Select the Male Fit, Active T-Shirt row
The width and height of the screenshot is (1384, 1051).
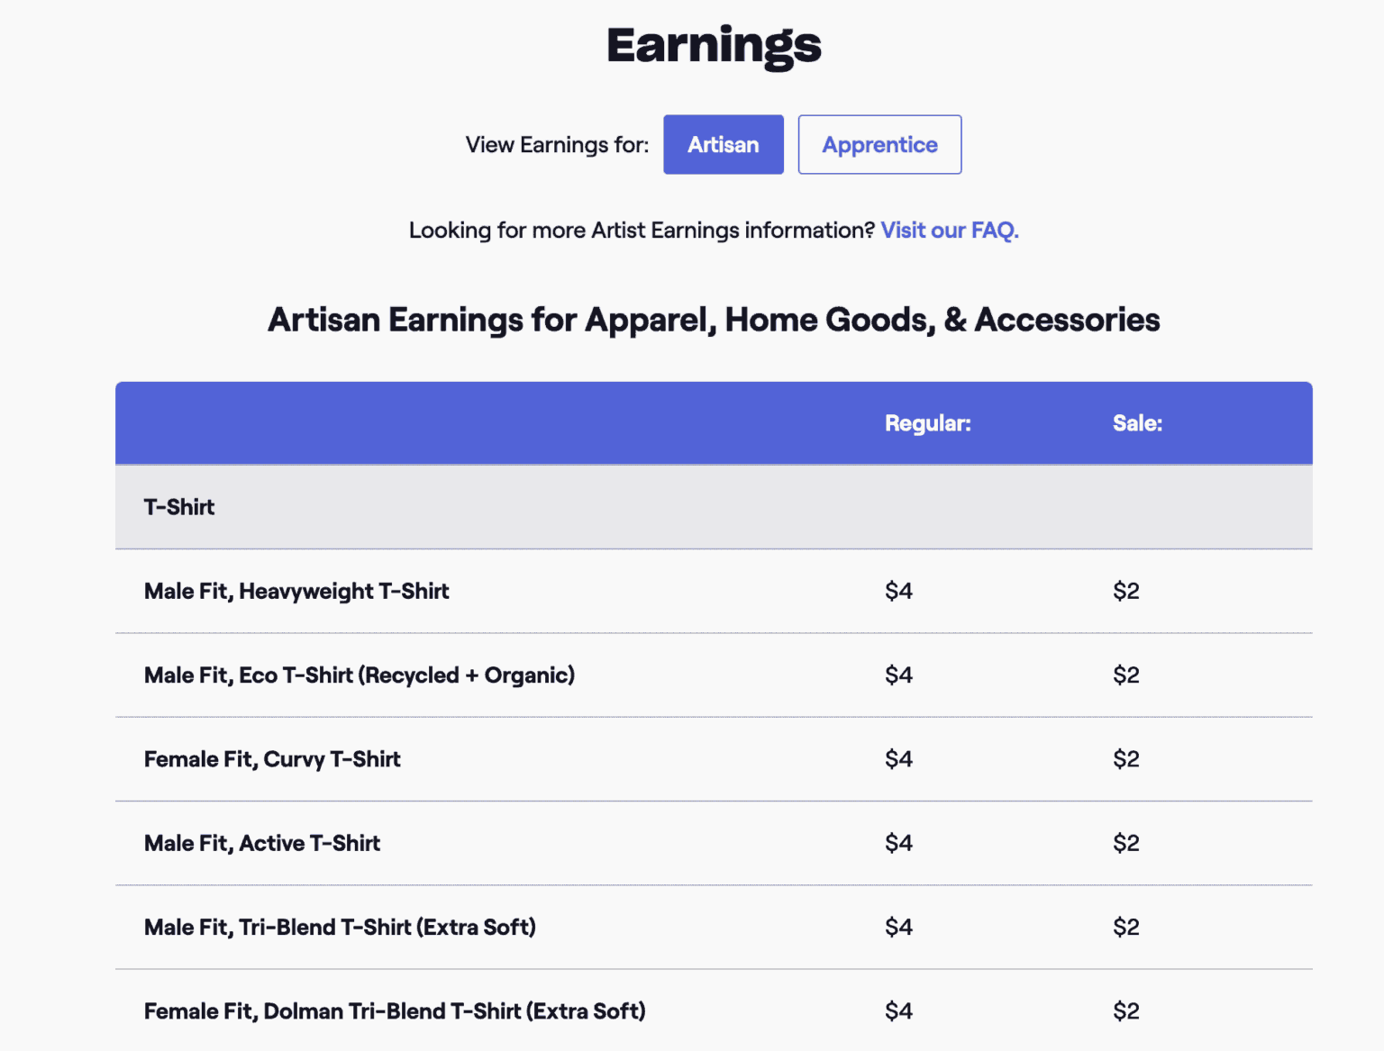tap(261, 843)
